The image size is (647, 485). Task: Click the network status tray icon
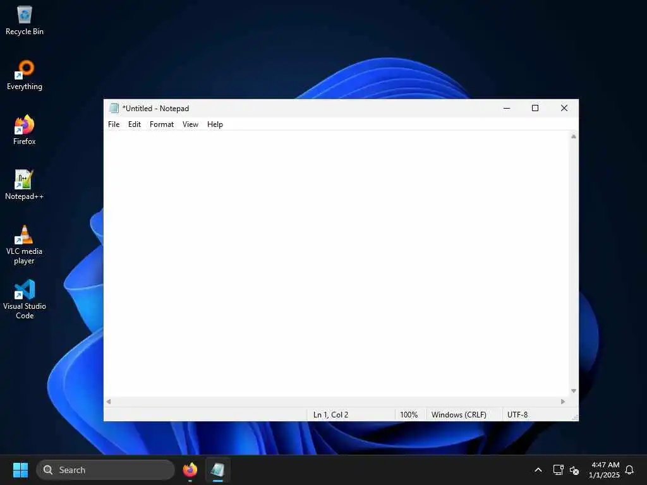pos(559,470)
